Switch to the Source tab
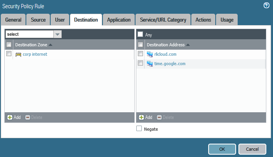This screenshot has height=157, width=273. (38, 20)
